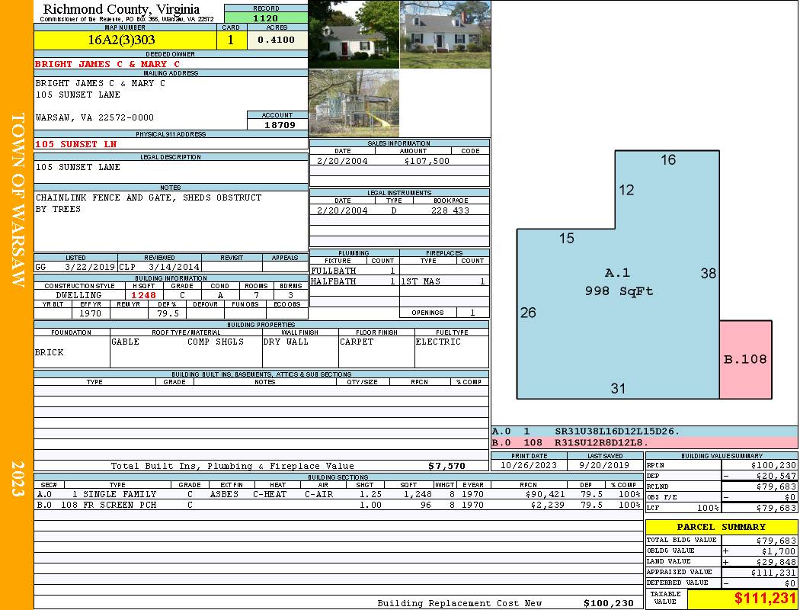Open the shed and fence photo thumbnail

coord(354,104)
